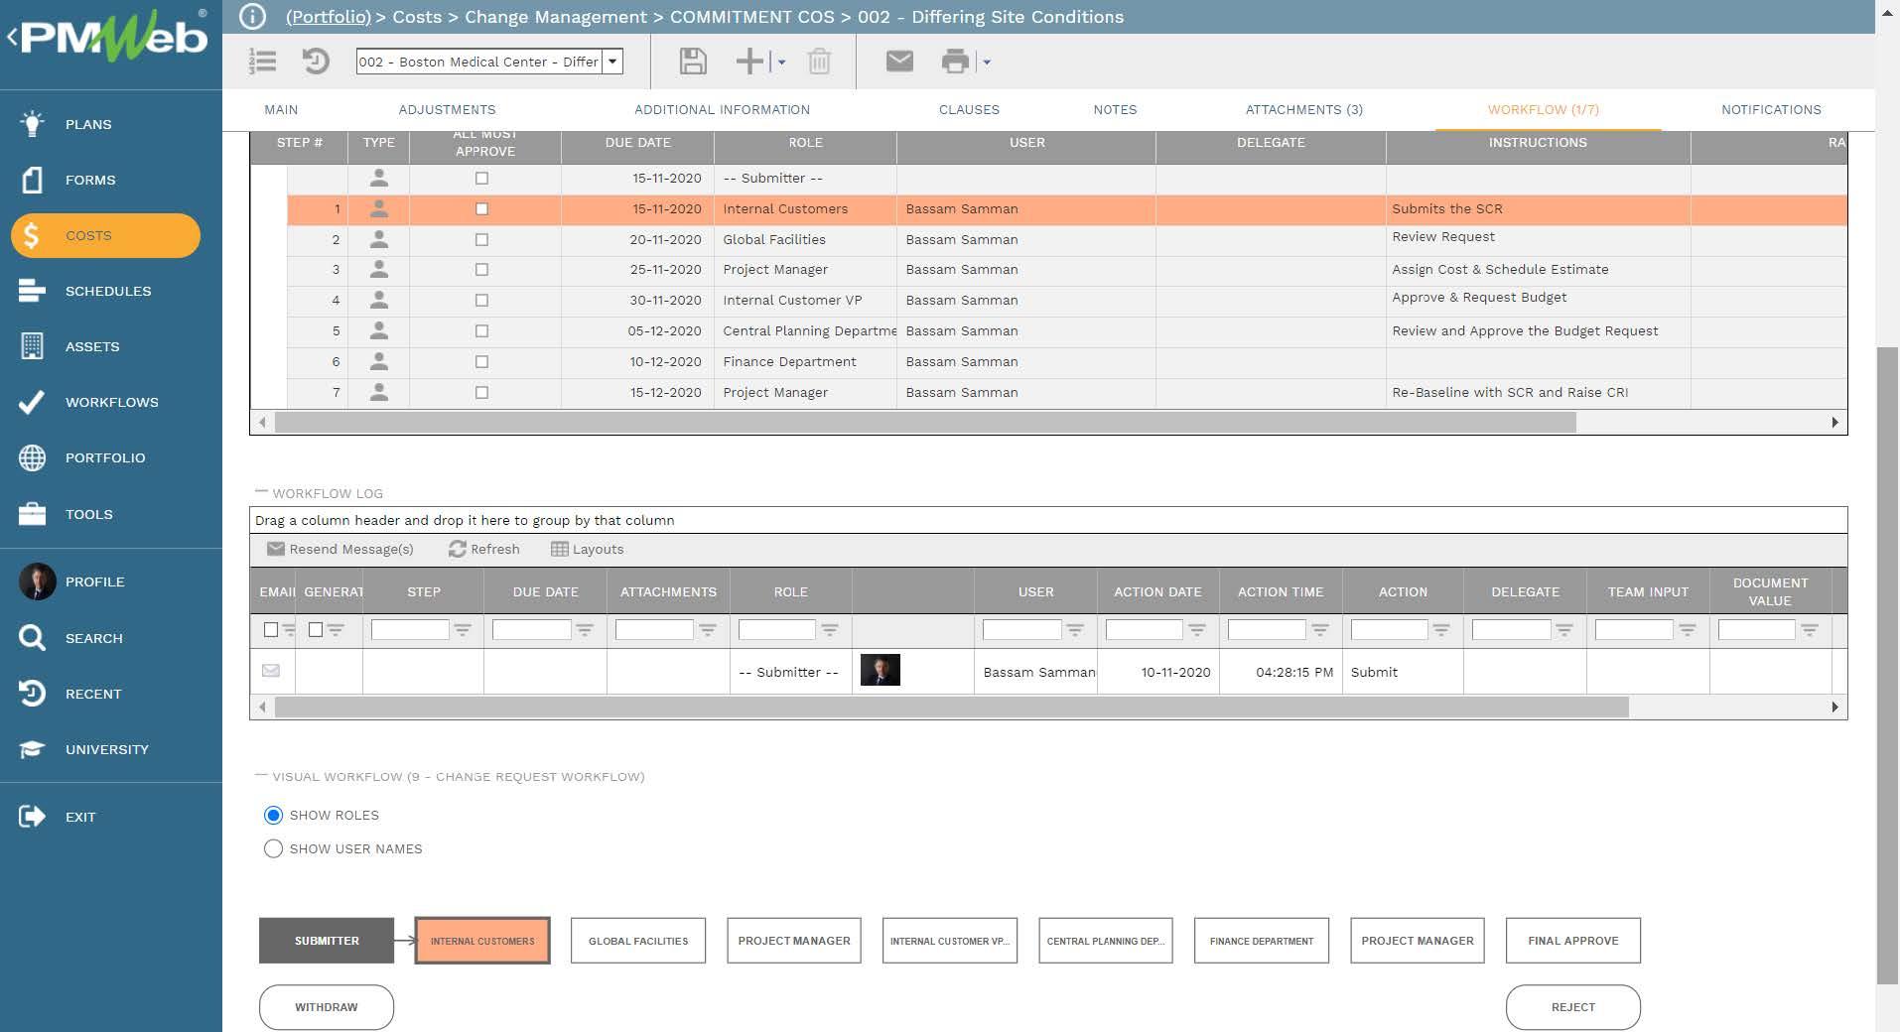
Task: Open the Notifications tab
Action: click(1771, 109)
